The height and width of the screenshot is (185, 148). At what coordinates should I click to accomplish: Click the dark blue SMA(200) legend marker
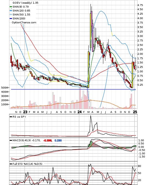11,19
